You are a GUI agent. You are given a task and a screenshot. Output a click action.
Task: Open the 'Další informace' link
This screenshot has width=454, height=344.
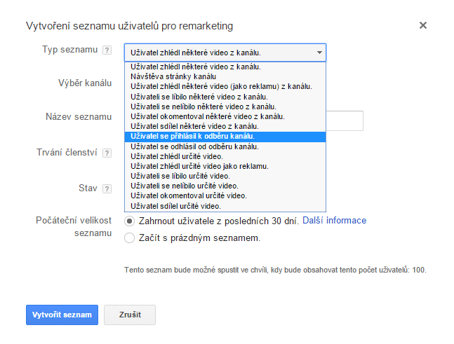335,221
